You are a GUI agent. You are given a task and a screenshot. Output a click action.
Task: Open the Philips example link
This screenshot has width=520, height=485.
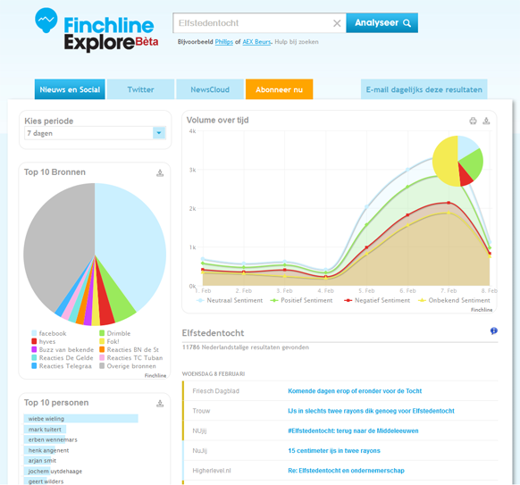pyautogui.click(x=224, y=42)
